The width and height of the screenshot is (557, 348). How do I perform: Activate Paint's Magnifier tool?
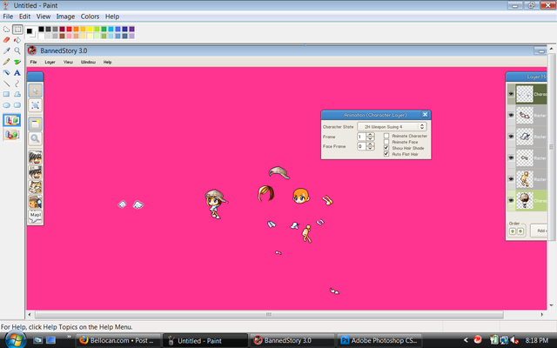pos(17,50)
